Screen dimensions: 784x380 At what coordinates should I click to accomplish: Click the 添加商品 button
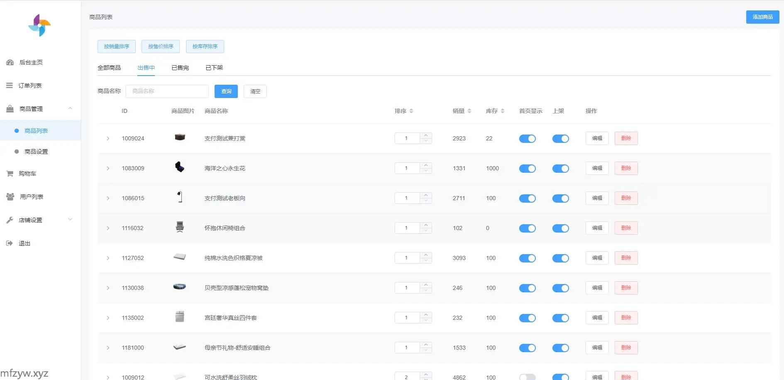point(762,17)
